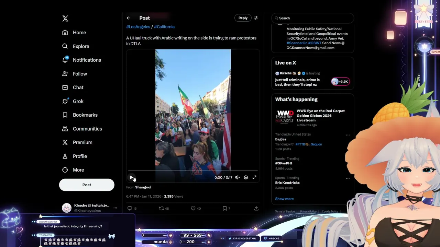Open the Shangool source link
Image resolution: width=440 pixels, height=247 pixels.
(143, 187)
